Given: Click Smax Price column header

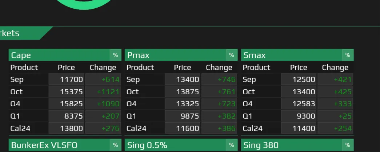Looking at the screenshot, I should pos(299,67).
